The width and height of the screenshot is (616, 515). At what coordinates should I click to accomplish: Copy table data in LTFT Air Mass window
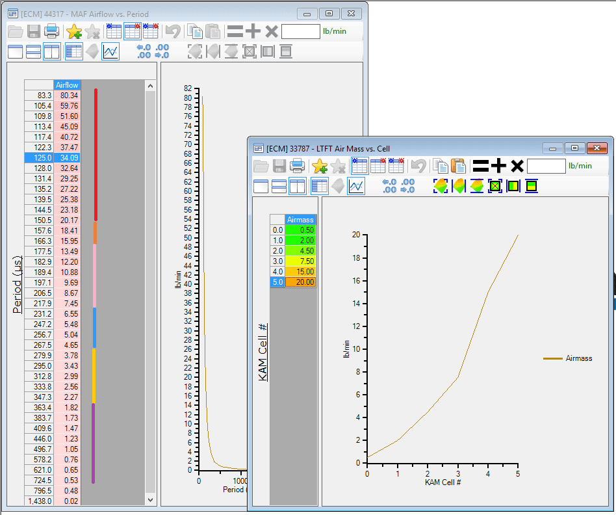point(441,166)
